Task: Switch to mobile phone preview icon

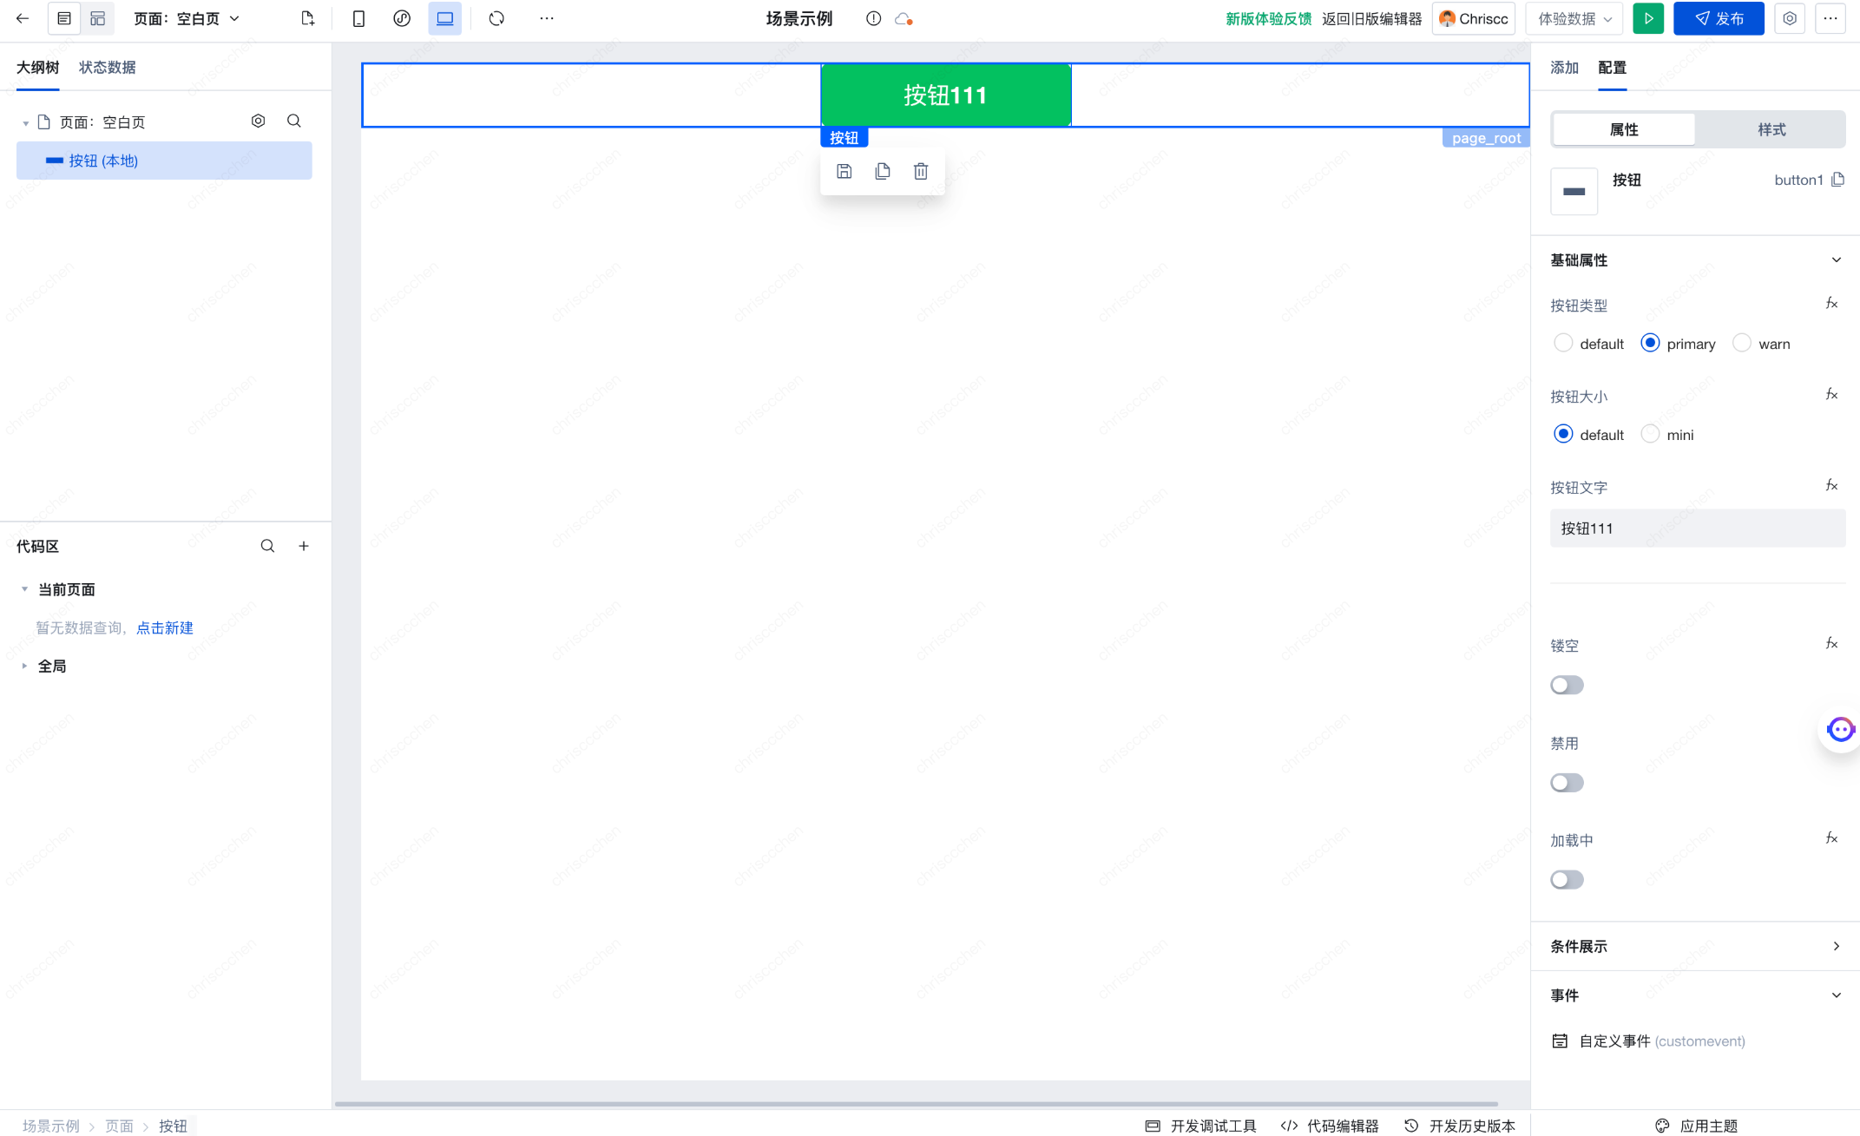Action: click(358, 18)
